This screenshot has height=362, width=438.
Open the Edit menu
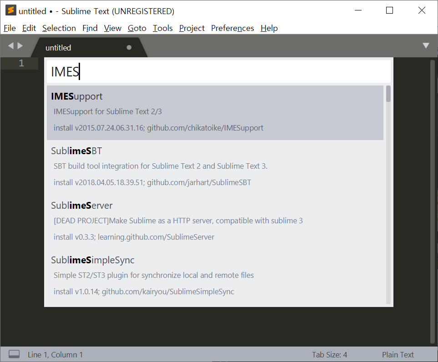[x=29, y=28]
